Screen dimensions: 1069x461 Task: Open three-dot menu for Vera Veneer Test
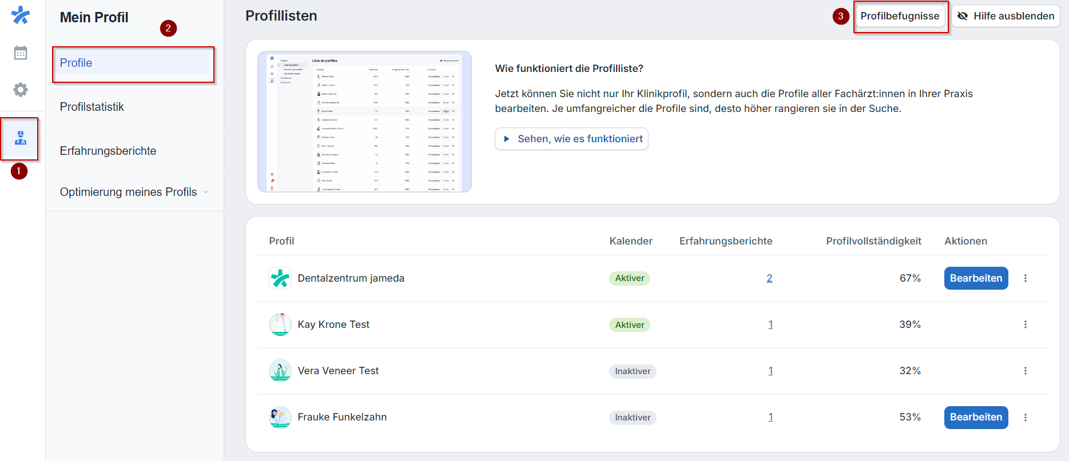tap(1025, 371)
